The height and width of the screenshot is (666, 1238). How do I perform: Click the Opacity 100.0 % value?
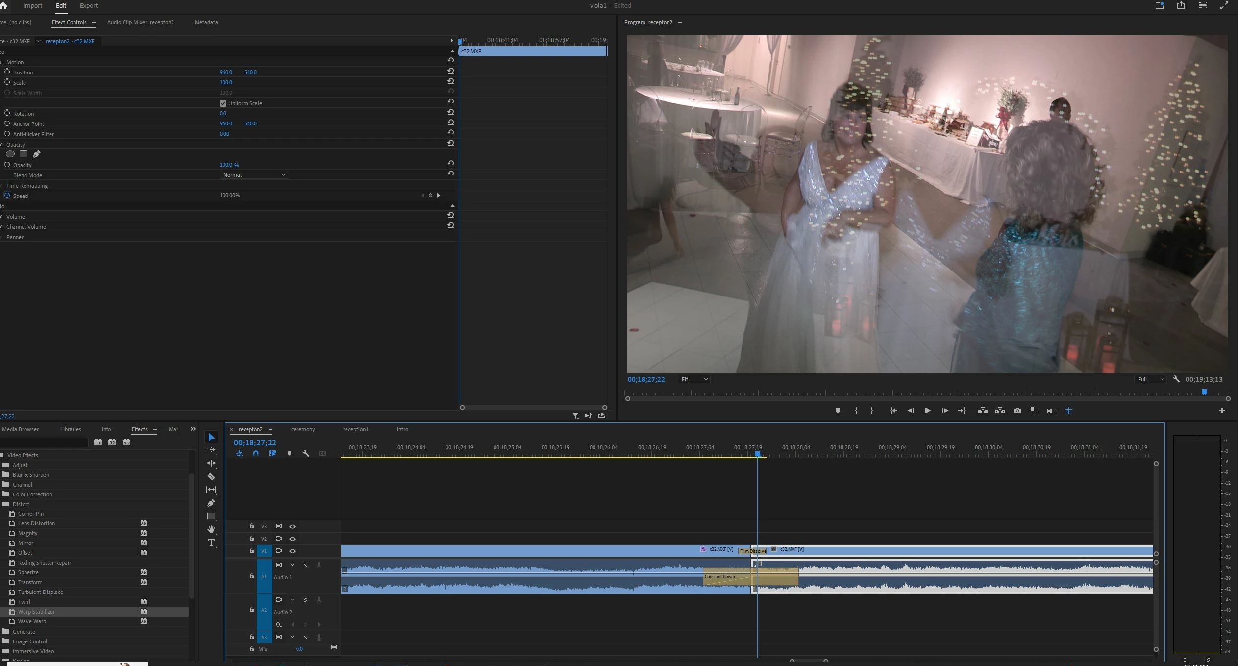point(229,165)
